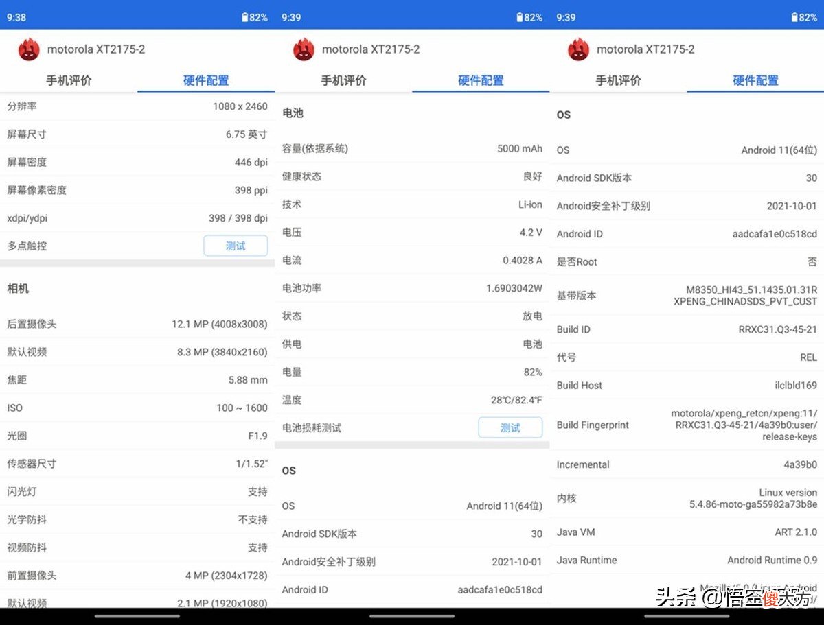Tap the REL value in the 代号 row
The image size is (824, 625).
pyautogui.click(x=808, y=357)
